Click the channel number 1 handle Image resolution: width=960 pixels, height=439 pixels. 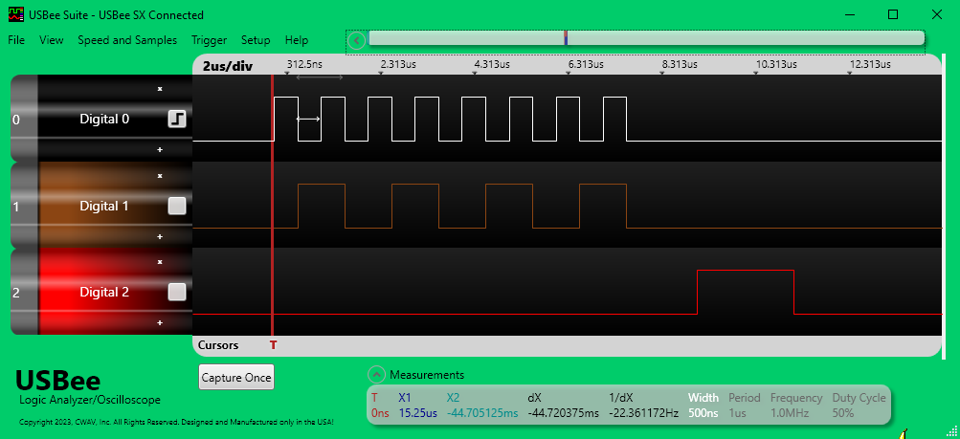[x=16, y=208]
